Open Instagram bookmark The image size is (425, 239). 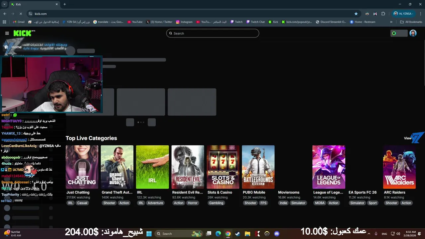click(x=184, y=22)
